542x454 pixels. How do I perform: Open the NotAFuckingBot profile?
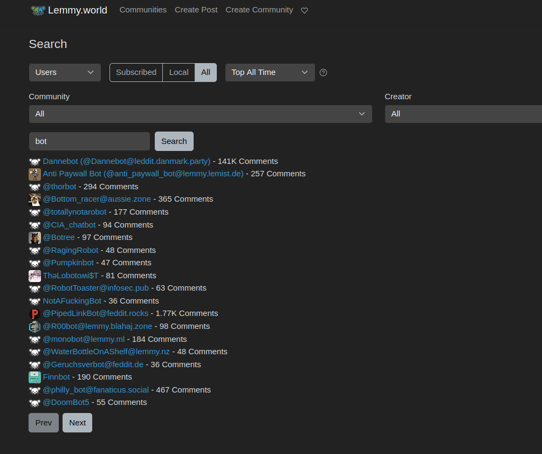click(72, 301)
